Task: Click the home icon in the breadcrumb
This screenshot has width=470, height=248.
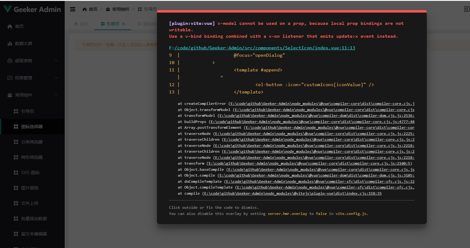Action: pyautogui.click(x=85, y=9)
